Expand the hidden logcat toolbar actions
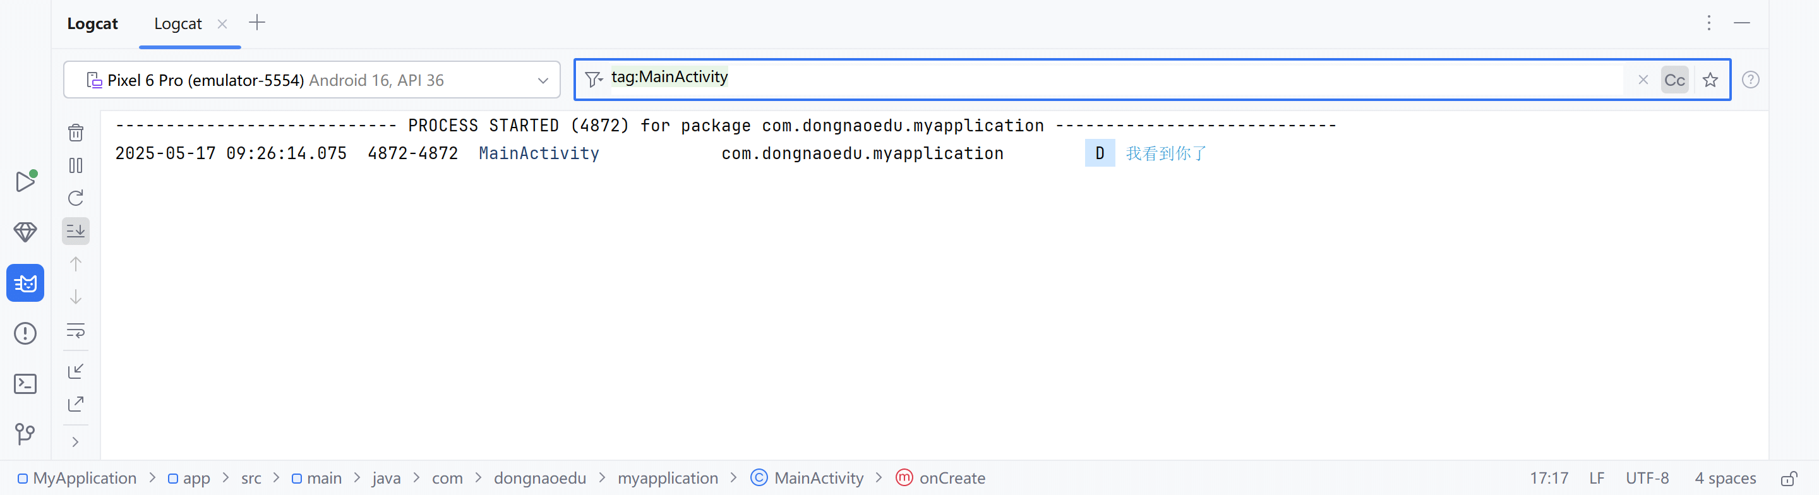Image resolution: width=1819 pixels, height=495 pixels. [76, 442]
